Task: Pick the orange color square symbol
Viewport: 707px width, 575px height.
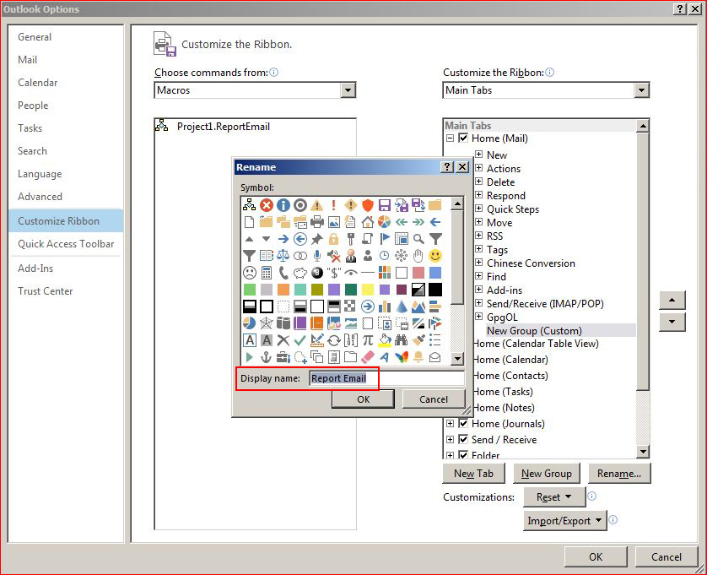Action: (x=283, y=290)
